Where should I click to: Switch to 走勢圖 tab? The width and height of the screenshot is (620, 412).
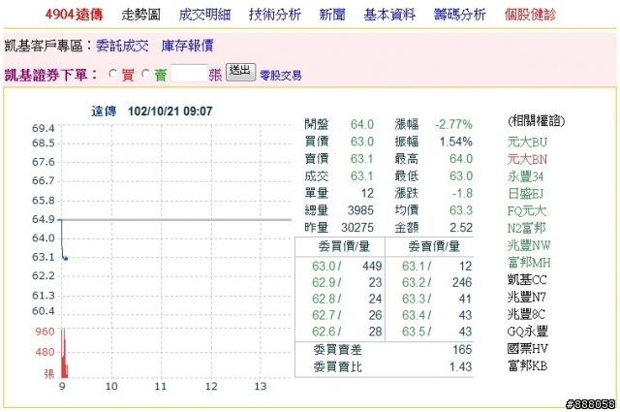coord(141,15)
